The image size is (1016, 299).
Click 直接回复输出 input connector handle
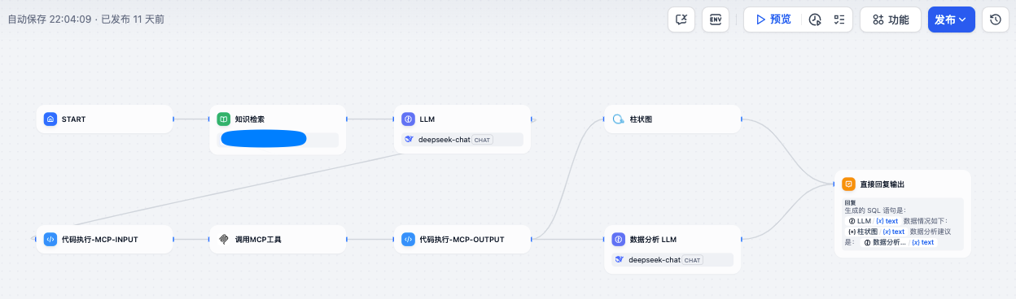(834, 184)
